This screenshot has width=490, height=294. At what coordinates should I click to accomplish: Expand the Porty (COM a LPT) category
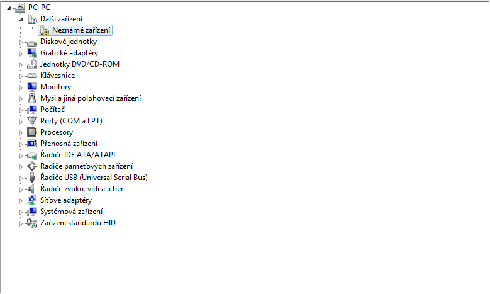[21, 122]
